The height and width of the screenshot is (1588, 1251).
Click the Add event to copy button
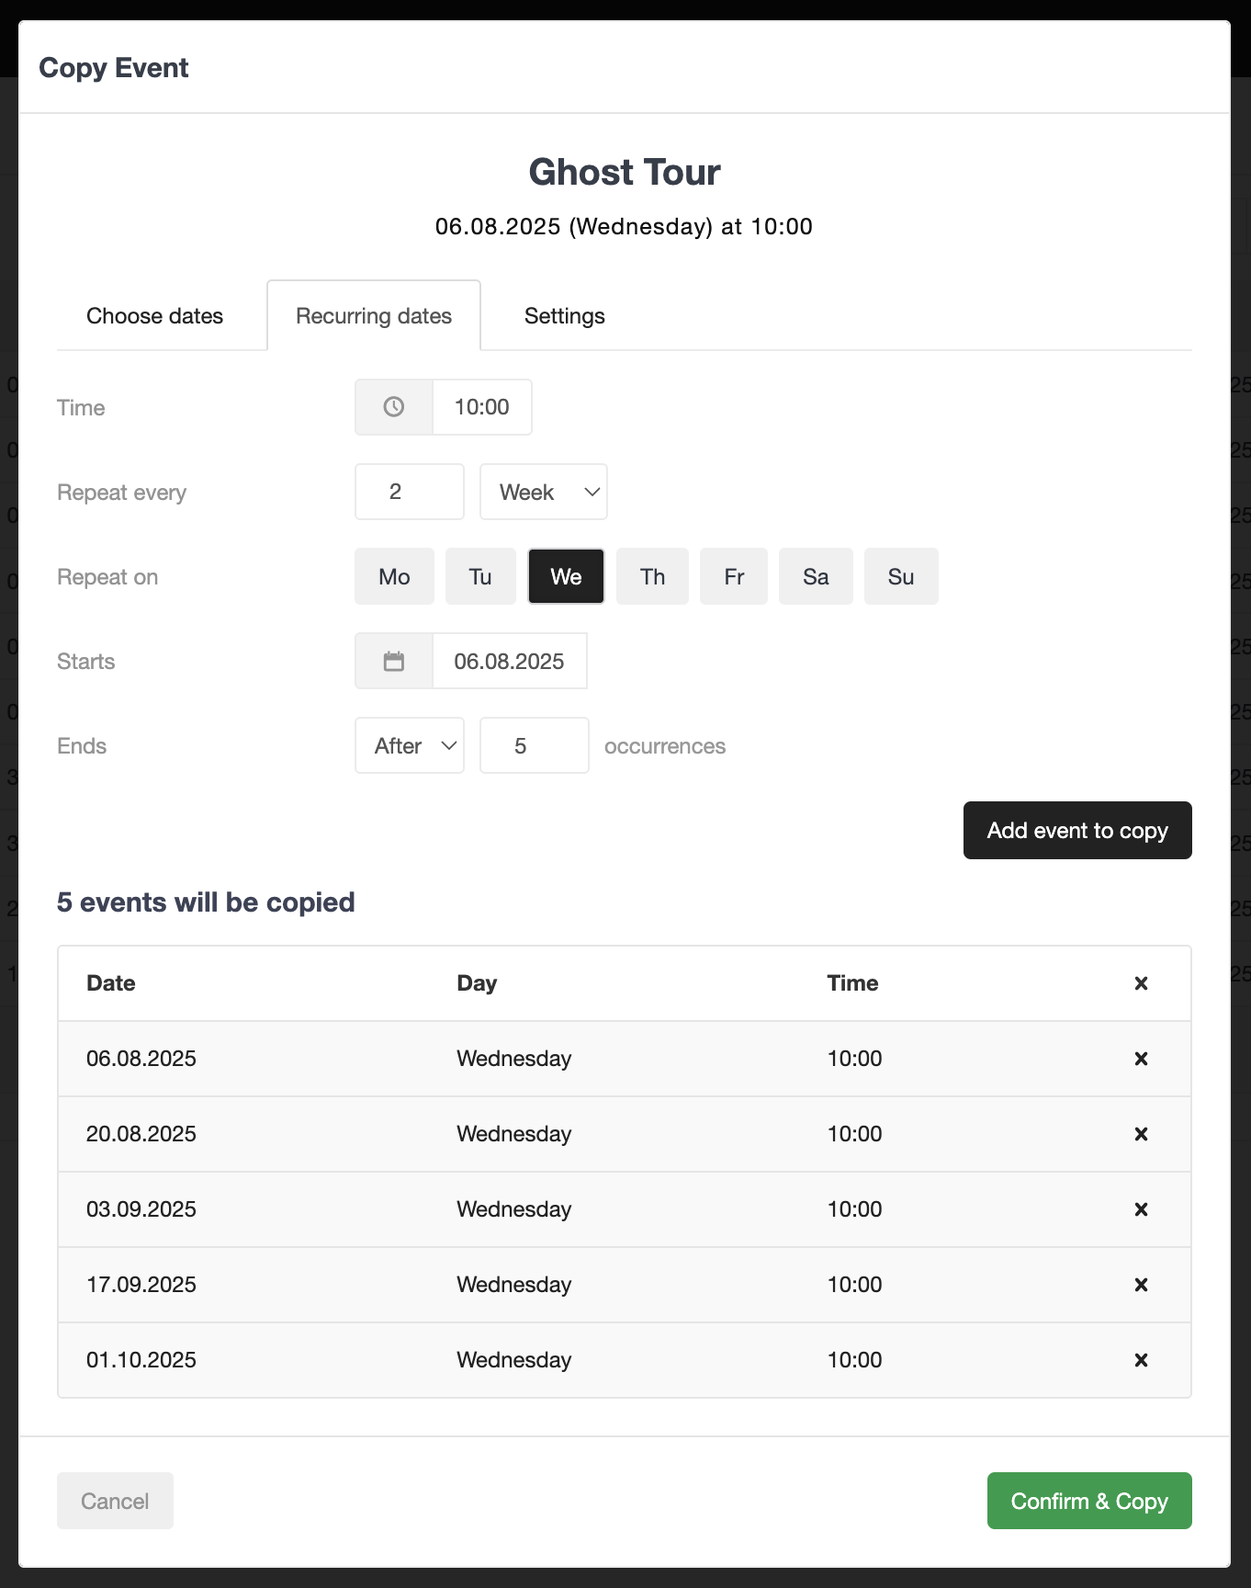pyautogui.click(x=1077, y=831)
